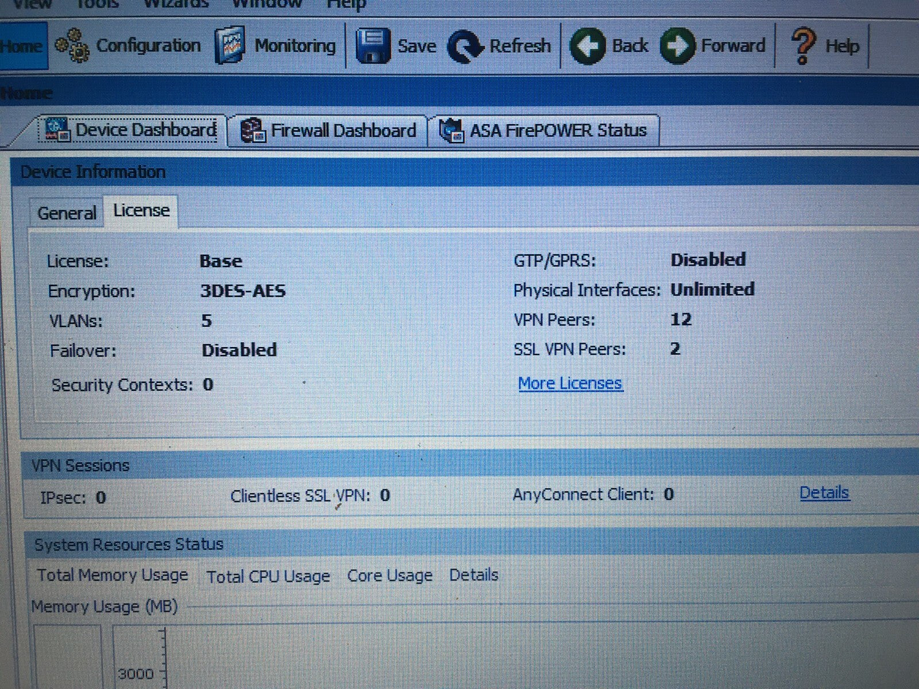Select the General tab in Device Information
The height and width of the screenshot is (689, 919).
67,212
